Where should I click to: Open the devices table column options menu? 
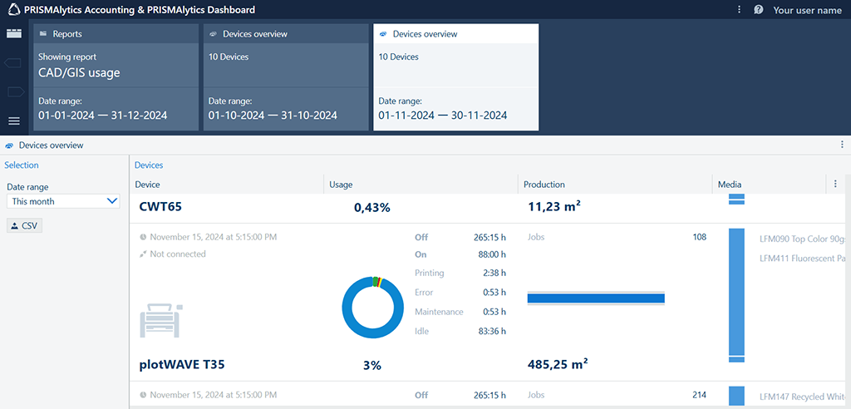835,184
